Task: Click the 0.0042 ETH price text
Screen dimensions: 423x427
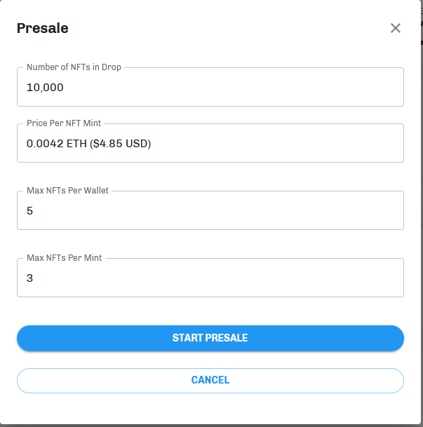Action: [x=57, y=144]
